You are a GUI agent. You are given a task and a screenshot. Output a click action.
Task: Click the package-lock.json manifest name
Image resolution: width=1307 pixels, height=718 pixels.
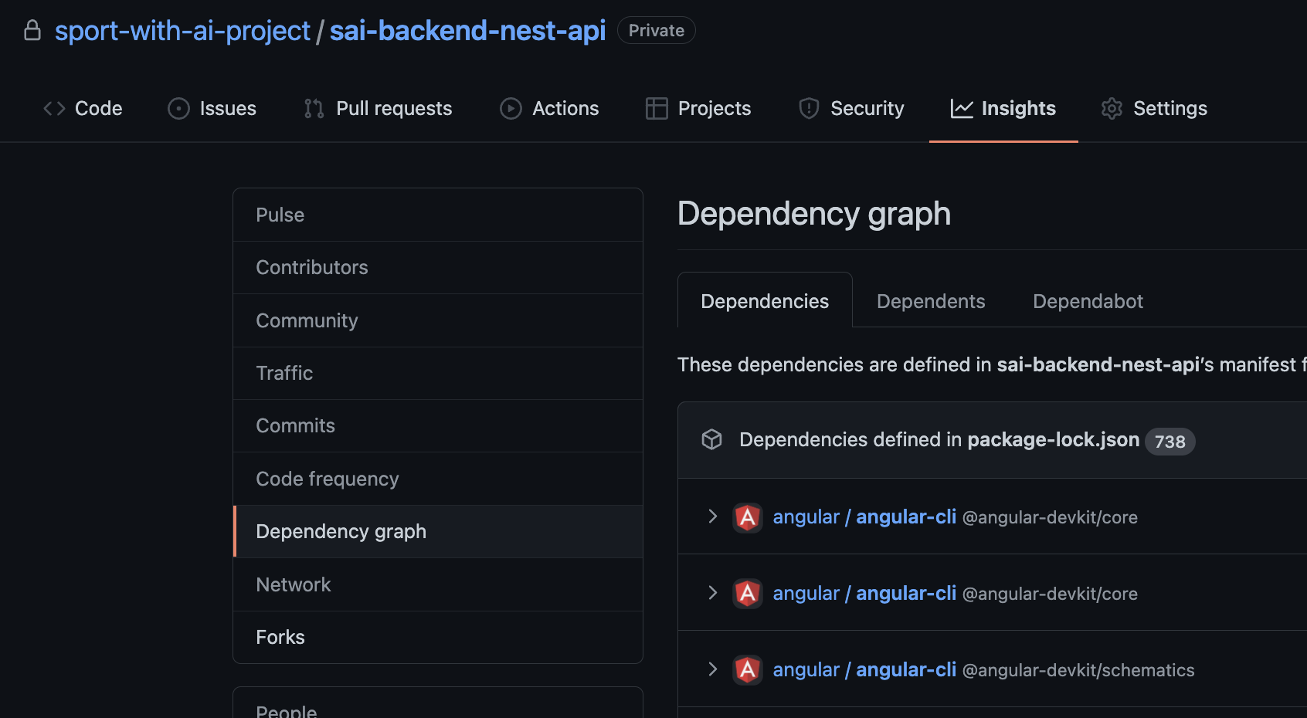(1054, 439)
